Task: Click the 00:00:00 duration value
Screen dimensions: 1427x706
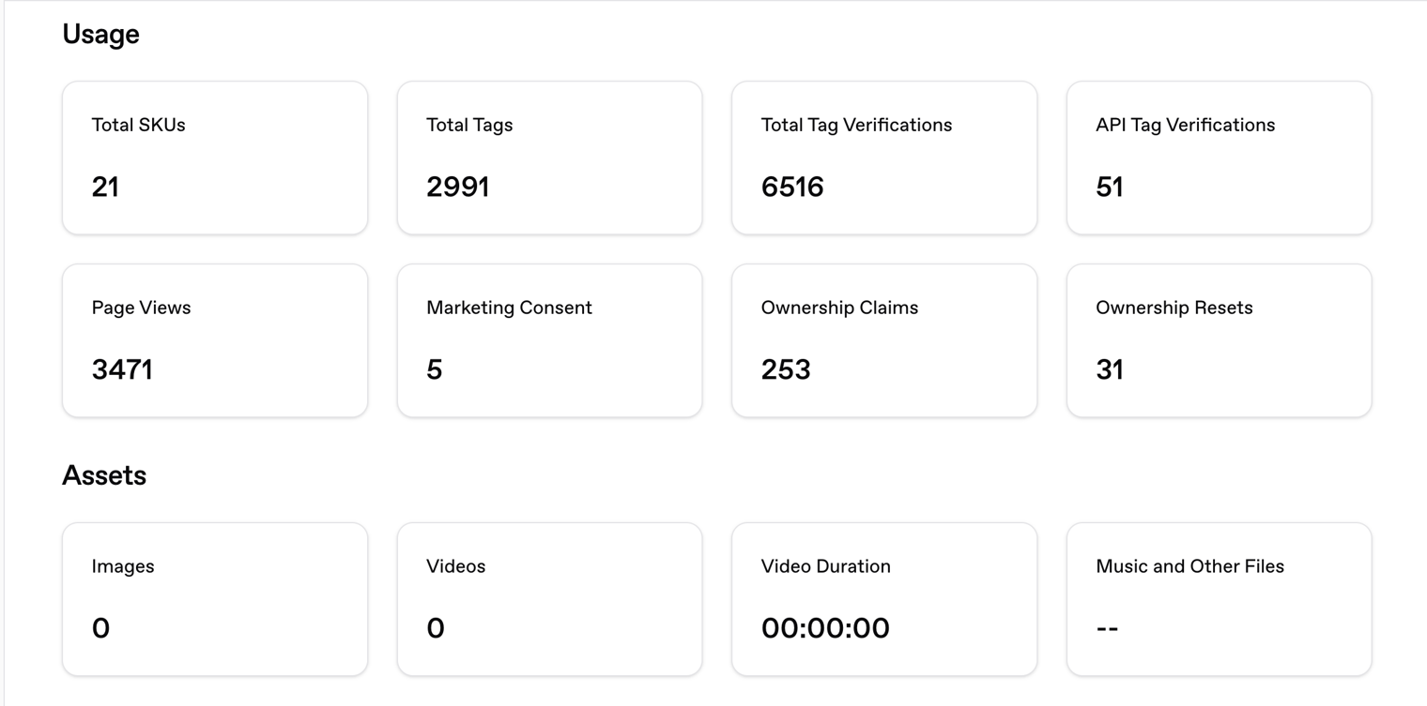Action: 825,628
